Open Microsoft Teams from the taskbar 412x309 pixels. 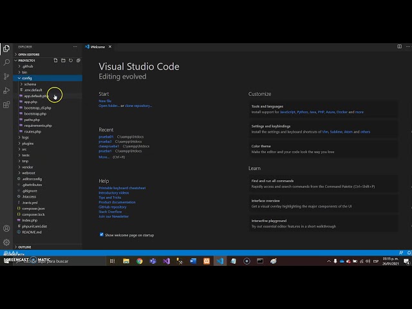click(x=153, y=261)
